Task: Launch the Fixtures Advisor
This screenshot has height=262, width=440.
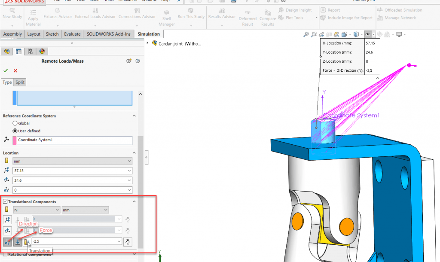Action: pos(58,13)
